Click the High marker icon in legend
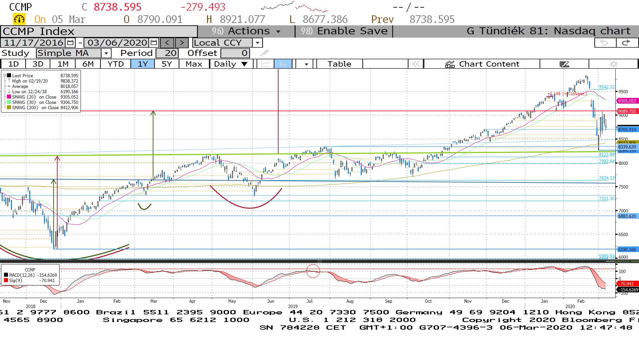639x346 pixels. [x=9, y=81]
